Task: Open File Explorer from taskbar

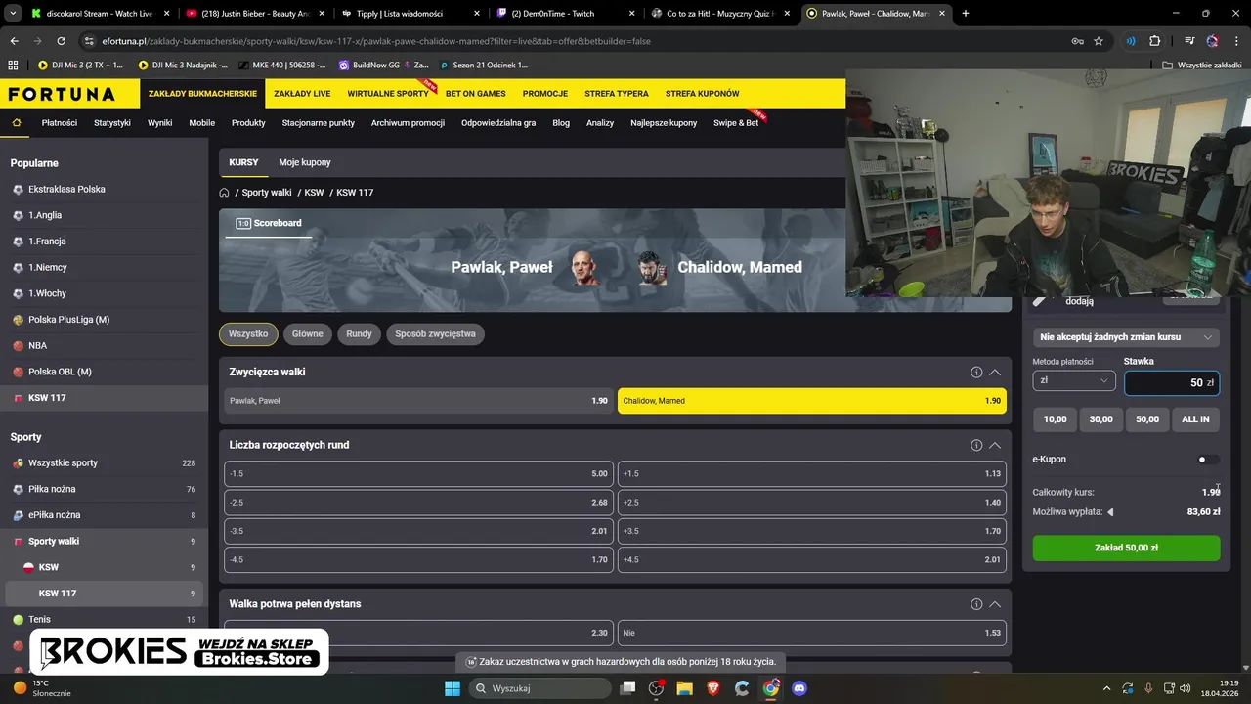Action: 684,688
